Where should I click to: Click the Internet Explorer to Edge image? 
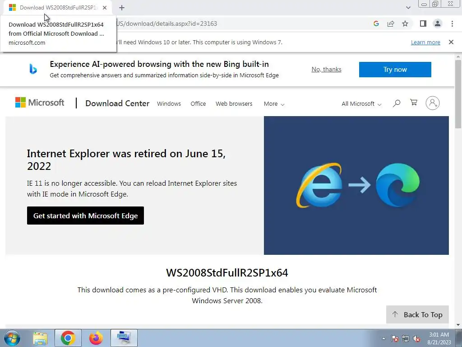pos(356,185)
